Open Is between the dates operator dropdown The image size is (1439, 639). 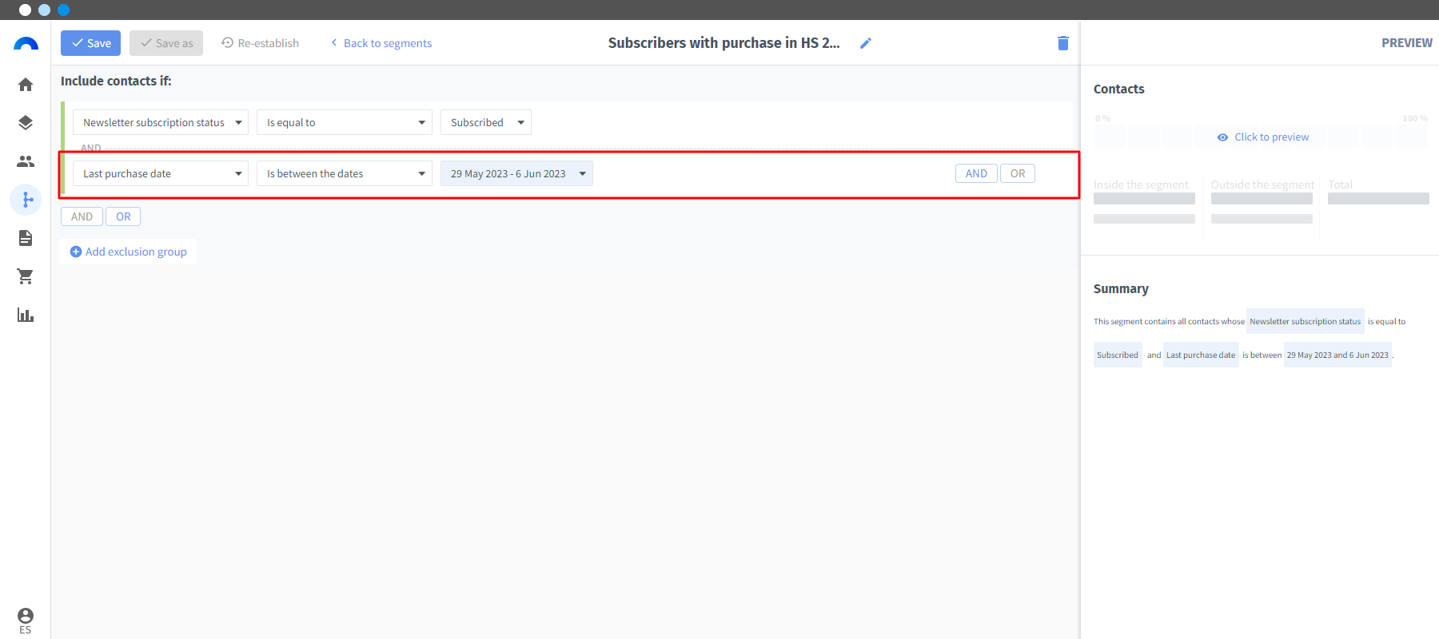tap(345, 173)
